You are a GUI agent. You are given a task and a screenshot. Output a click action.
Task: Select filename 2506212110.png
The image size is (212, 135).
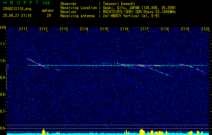tap(17, 9)
